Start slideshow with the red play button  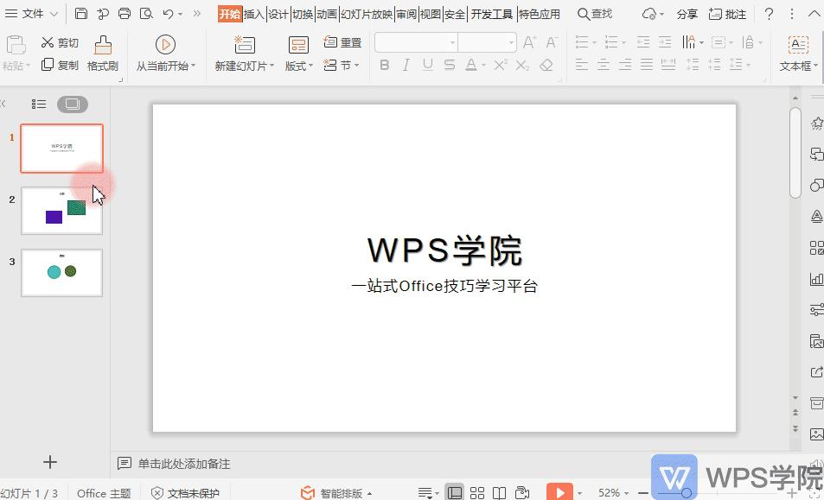(561, 491)
